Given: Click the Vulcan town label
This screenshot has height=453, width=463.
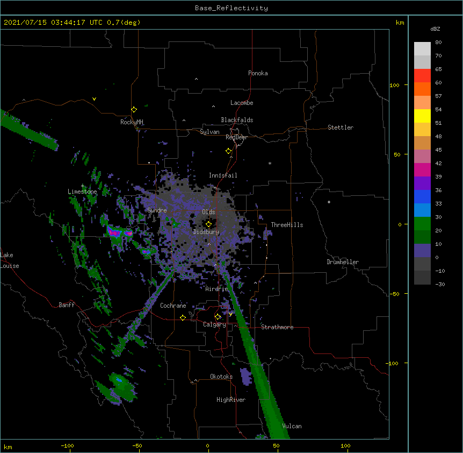Looking at the screenshot, I should 292,426.
